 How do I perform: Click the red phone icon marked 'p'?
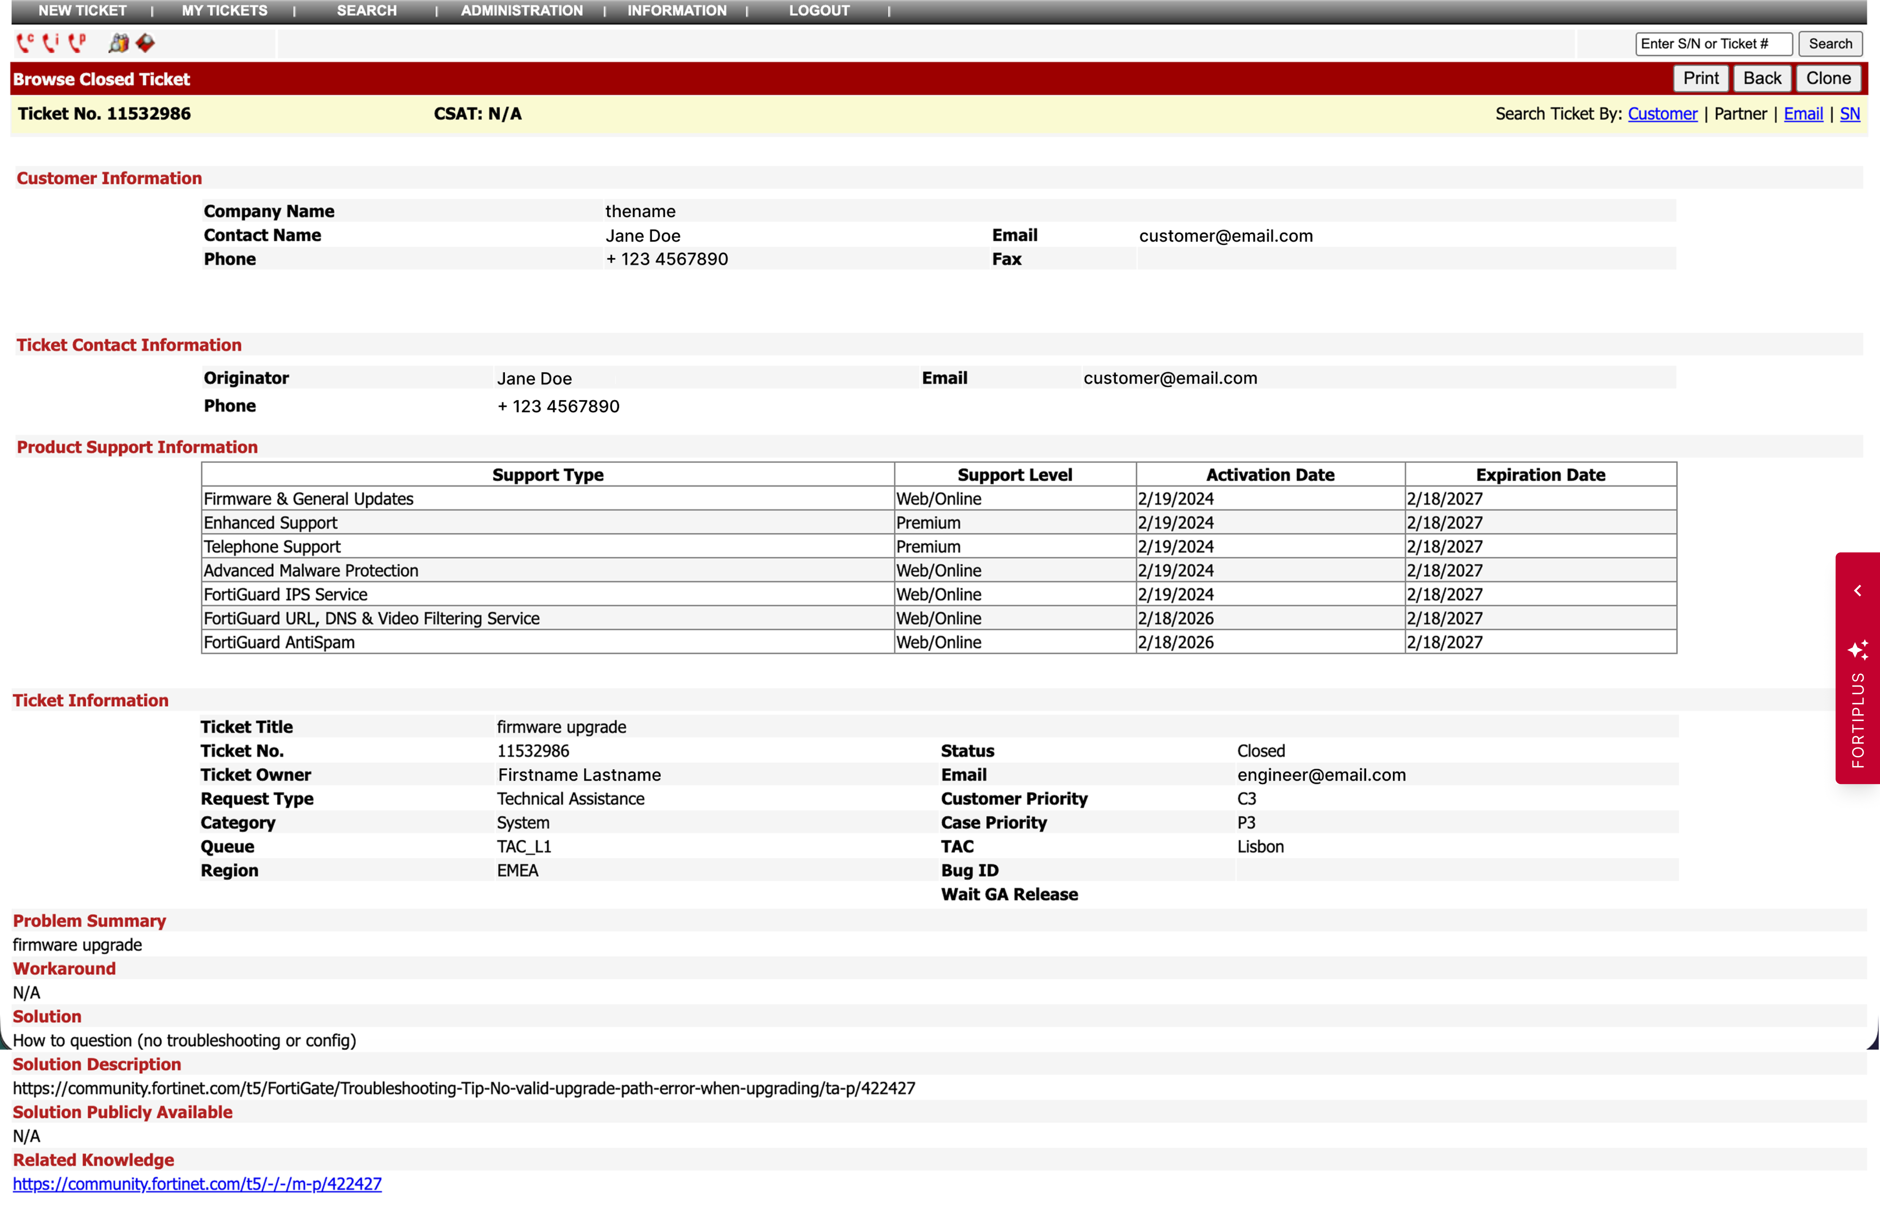pos(77,43)
